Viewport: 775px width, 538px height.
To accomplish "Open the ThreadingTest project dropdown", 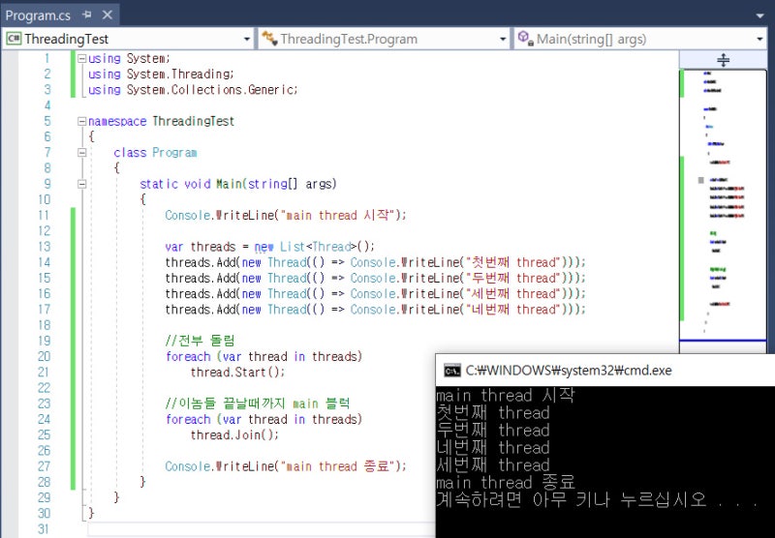I will point(246,39).
